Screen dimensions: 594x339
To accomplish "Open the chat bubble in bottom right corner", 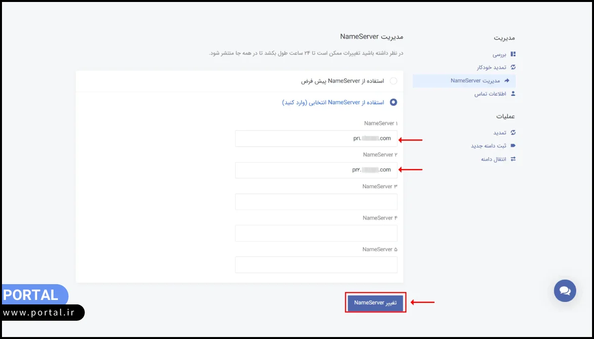I will coord(565,291).
